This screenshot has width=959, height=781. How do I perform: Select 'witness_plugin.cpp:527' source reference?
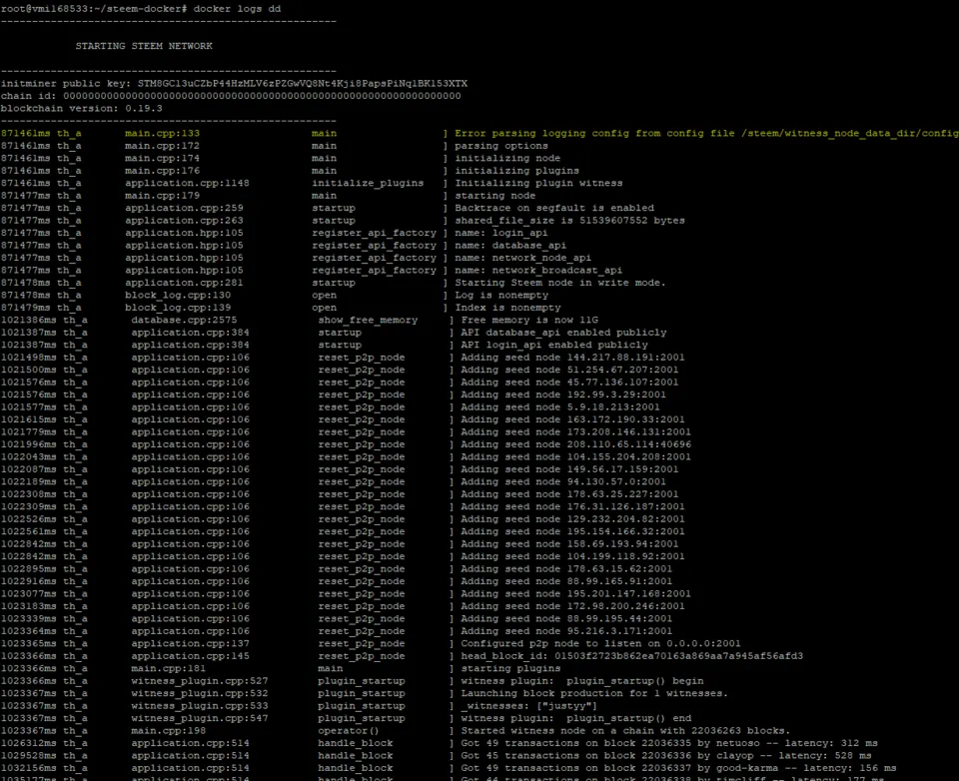200,681
